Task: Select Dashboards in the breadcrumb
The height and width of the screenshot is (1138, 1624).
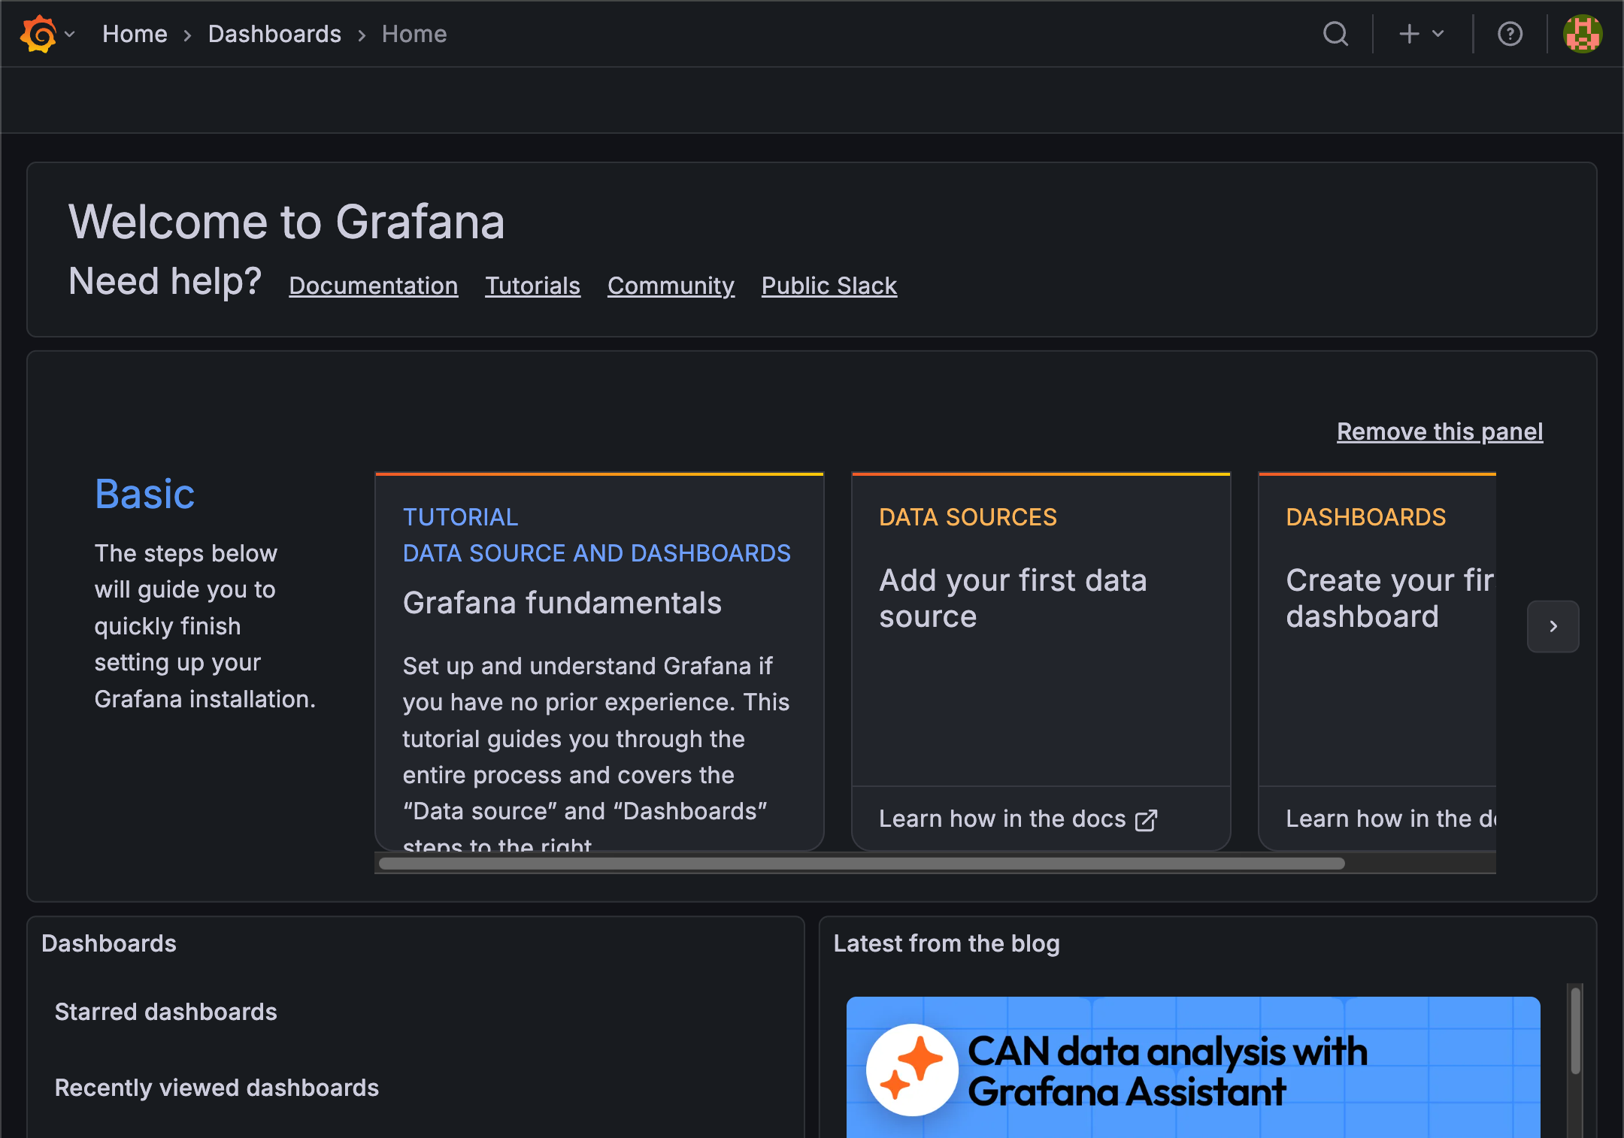Action: (x=274, y=34)
